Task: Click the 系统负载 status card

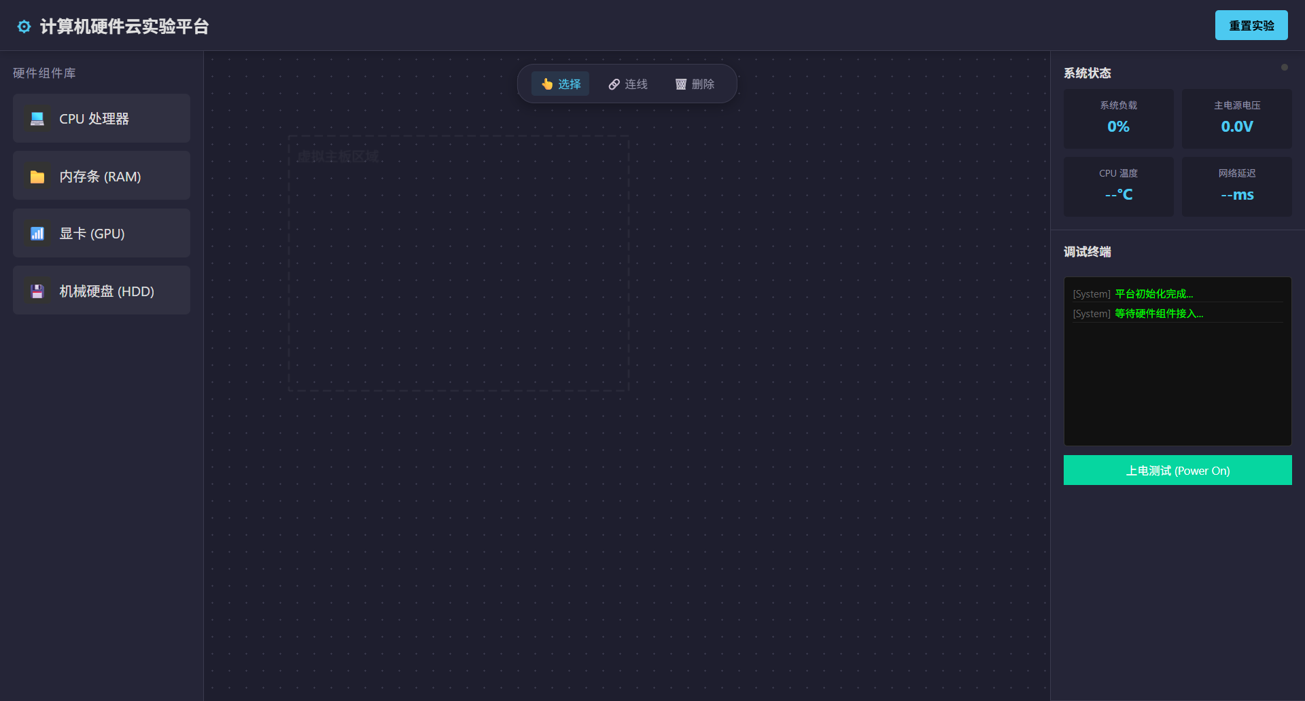Action: pos(1118,118)
